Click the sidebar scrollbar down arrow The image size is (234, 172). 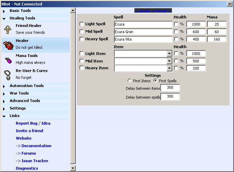[x=73, y=168]
